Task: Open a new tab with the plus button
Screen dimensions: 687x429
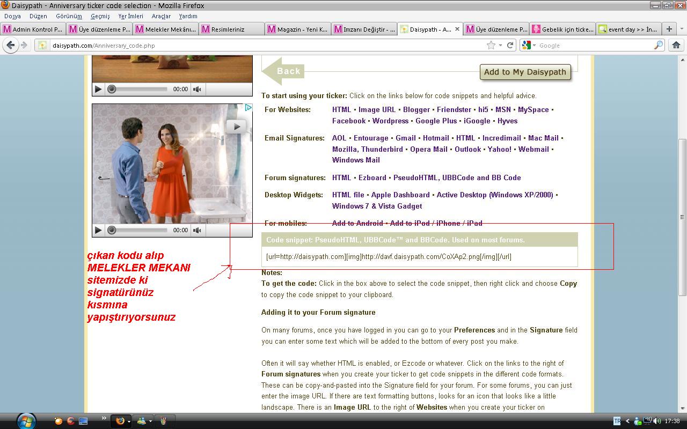Action: click(669, 29)
